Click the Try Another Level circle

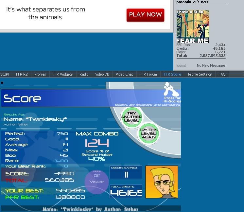coord(131,117)
